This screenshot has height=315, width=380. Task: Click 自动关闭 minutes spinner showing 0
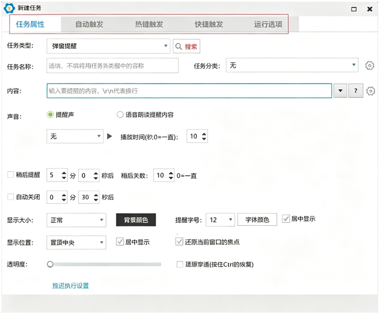57,198
